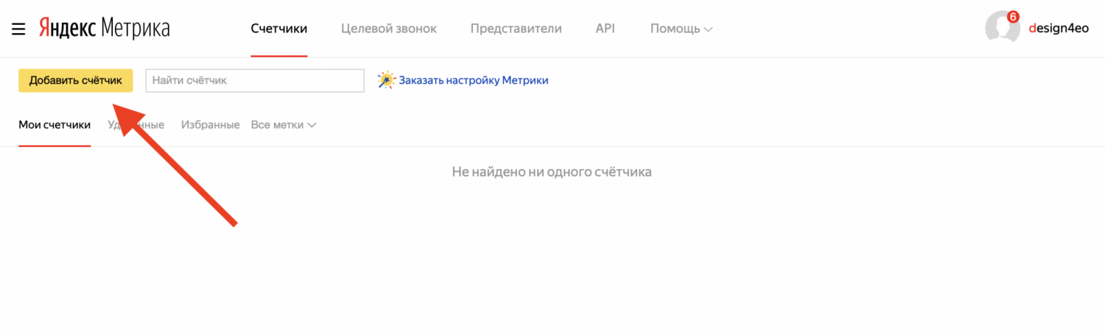Go to the Представители section
This screenshot has width=1105, height=330.
click(516, 29)
